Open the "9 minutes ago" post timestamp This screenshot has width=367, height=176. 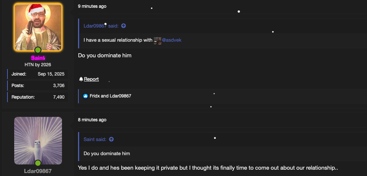point(92,6)
